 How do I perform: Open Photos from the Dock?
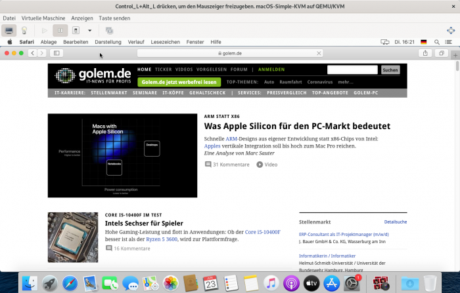[170, 283]
